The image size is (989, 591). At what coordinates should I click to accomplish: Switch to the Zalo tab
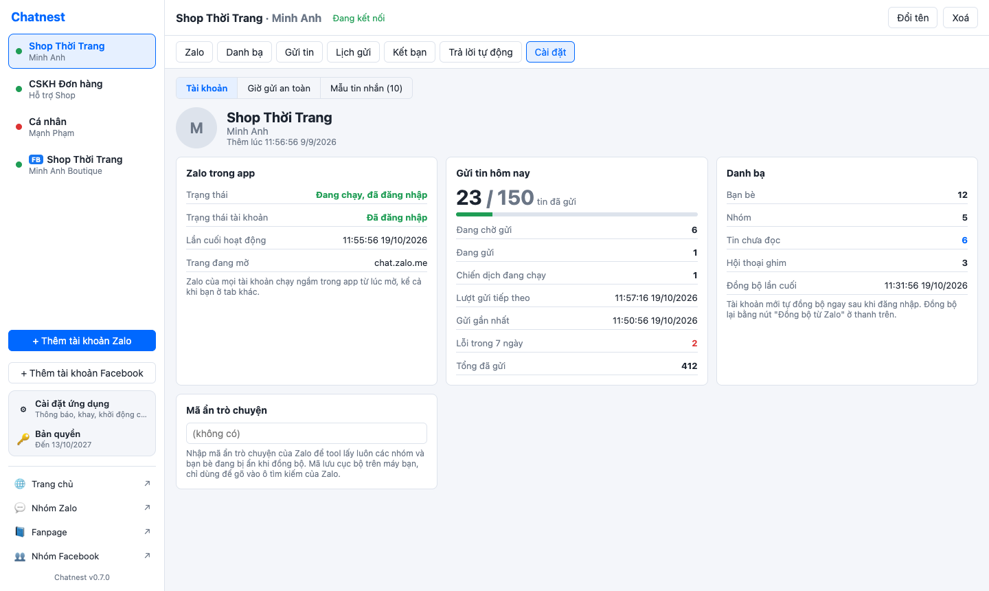click(x=194, y=52)
